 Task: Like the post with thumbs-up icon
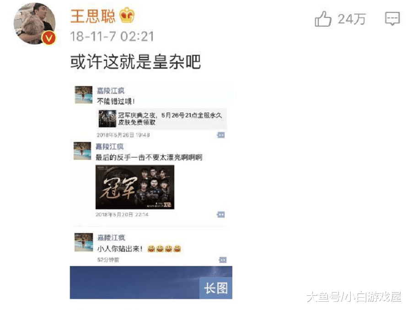point(323,19)
